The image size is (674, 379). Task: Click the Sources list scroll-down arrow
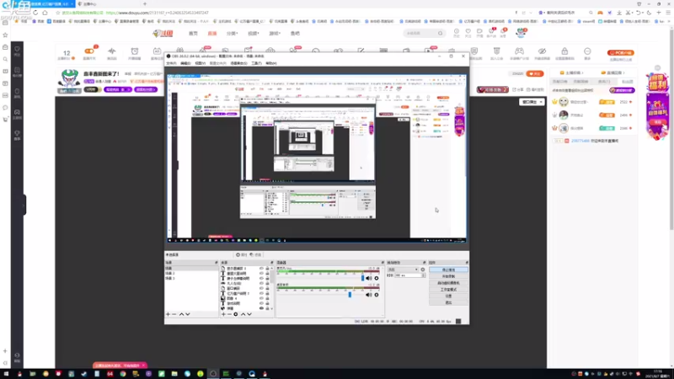pyautogui.click(x=271, y=308)
